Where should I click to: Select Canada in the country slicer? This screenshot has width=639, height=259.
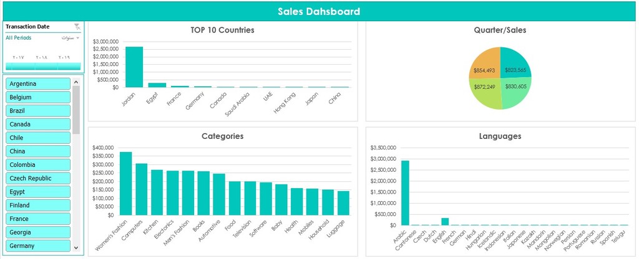tap(37, 124)
